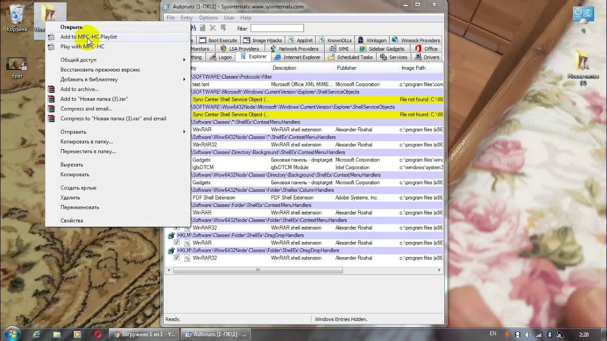607x341 pixels.
Task: Open Windows Explorer from the taskbar
Action: click(57, 334)
